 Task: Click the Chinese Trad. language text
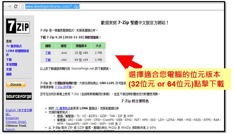[x=16, y=125]
